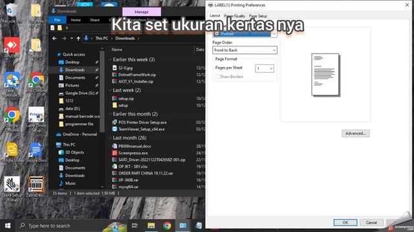Select XP-360B.rar file
Viewport: 414px width, 232px height.
[128, 180]
